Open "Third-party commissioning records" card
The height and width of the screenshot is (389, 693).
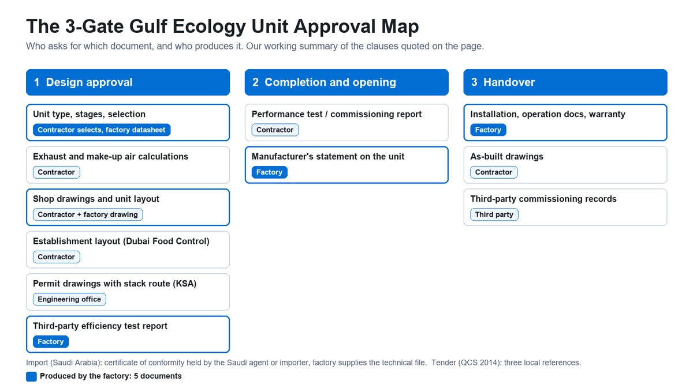(565, 207)
